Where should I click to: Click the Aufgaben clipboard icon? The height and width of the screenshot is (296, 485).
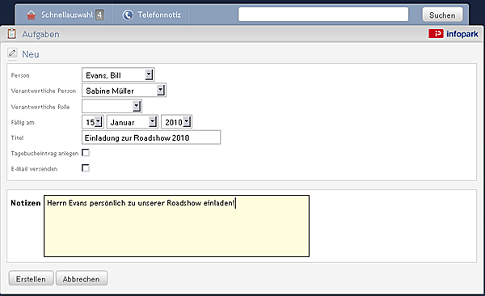(12, 34)
